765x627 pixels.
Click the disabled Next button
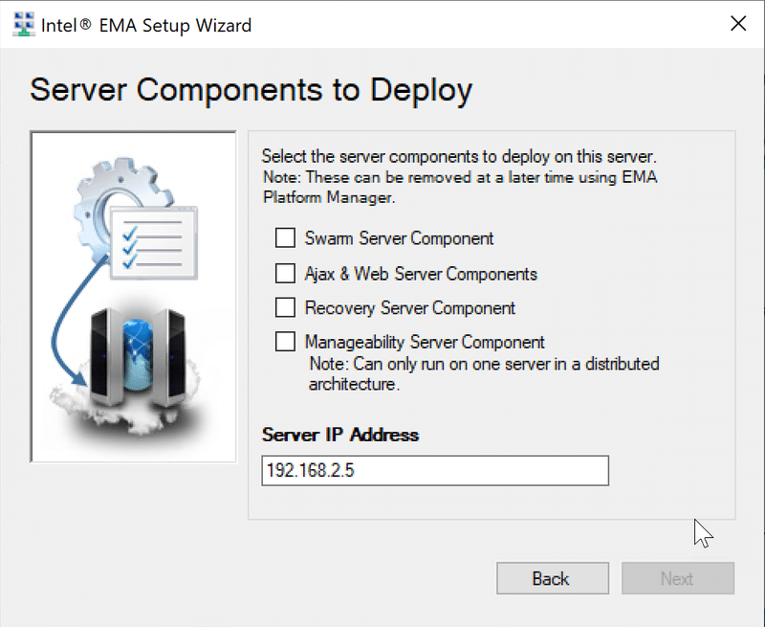point(678,578)
